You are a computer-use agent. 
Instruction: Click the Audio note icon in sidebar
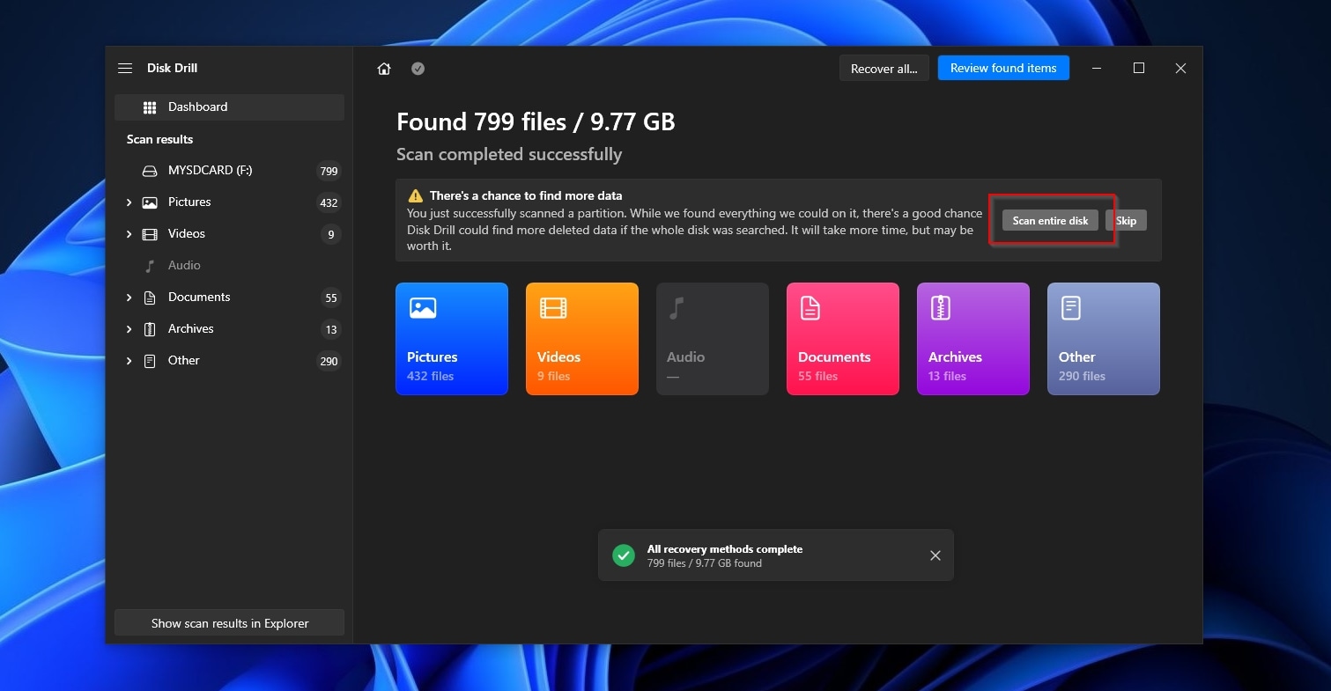[x=150, y=266]
